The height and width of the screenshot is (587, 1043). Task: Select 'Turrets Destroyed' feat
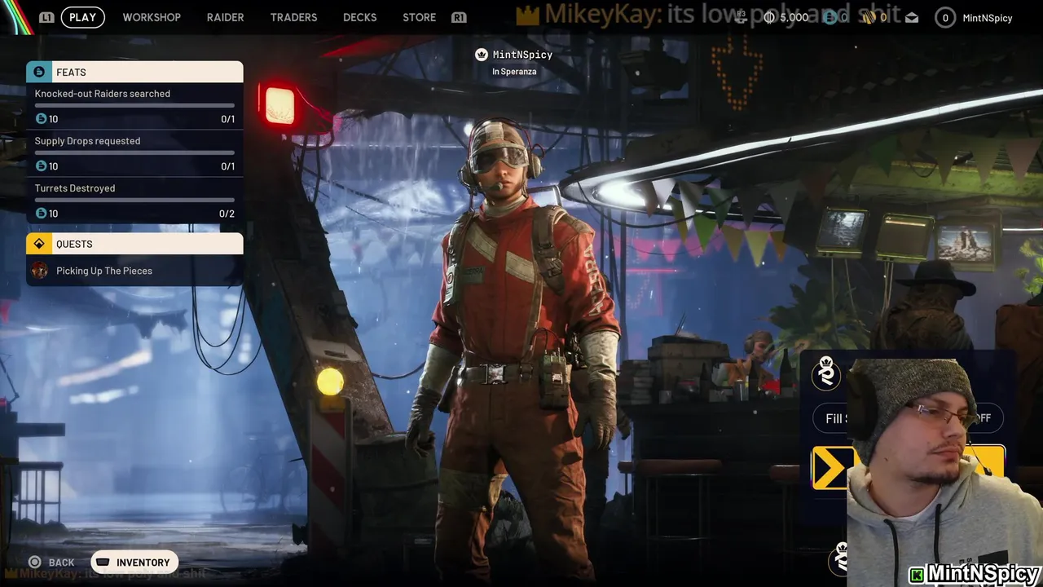pos(134,201)
